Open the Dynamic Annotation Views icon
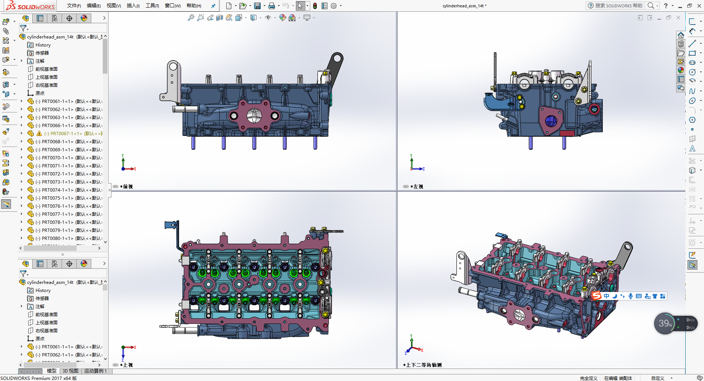This screenshot has height=381, width=704. [x=229, y=18]
